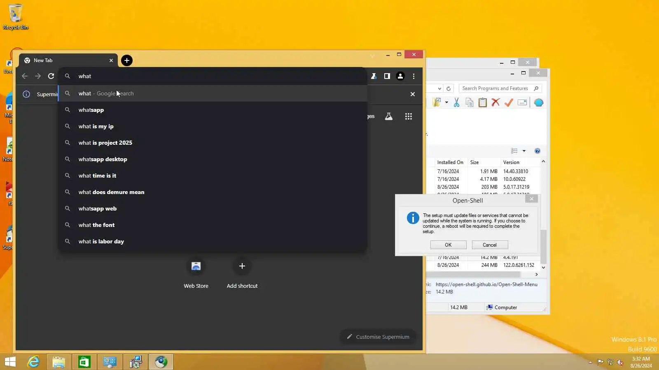659x370 pixels.
Task: Click the Cut scissors icon
Action: point(456,102)
